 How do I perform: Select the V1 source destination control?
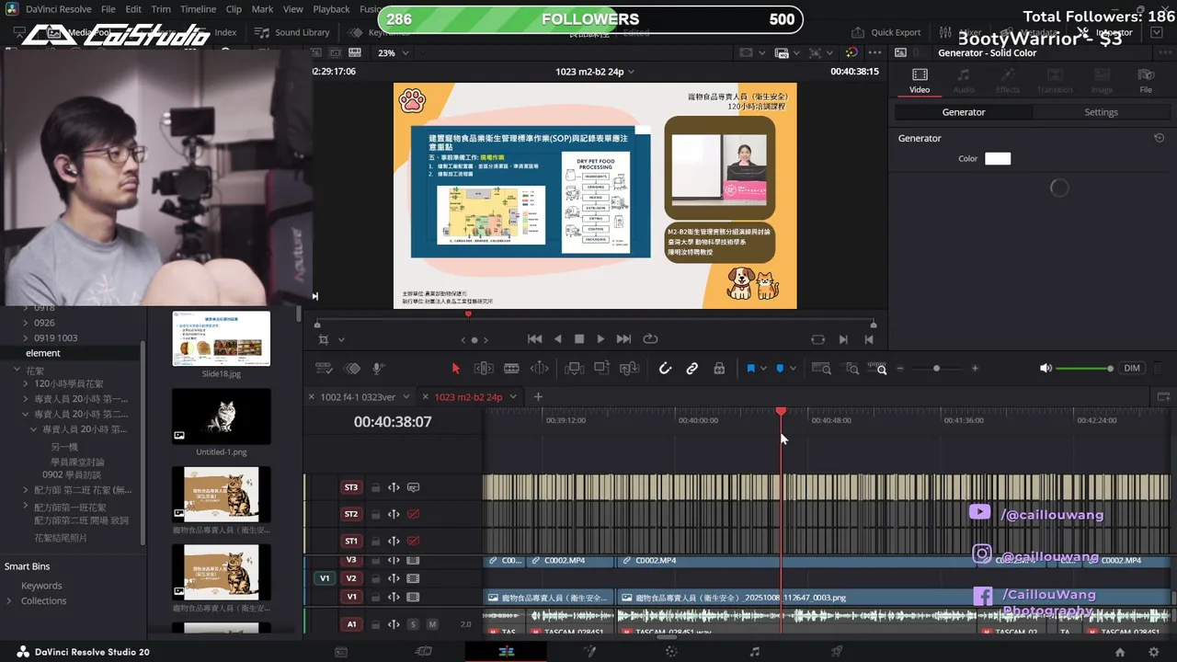tap(324, 578)
